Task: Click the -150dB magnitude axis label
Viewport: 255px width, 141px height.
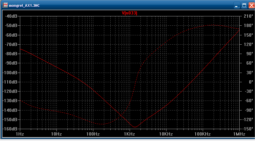Action: [10, 119]
